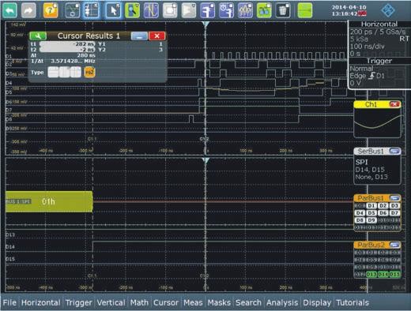Minimize the ParBus1 signal icon
The width and height of the screenshot is (411, 311).
click(394, 198)
